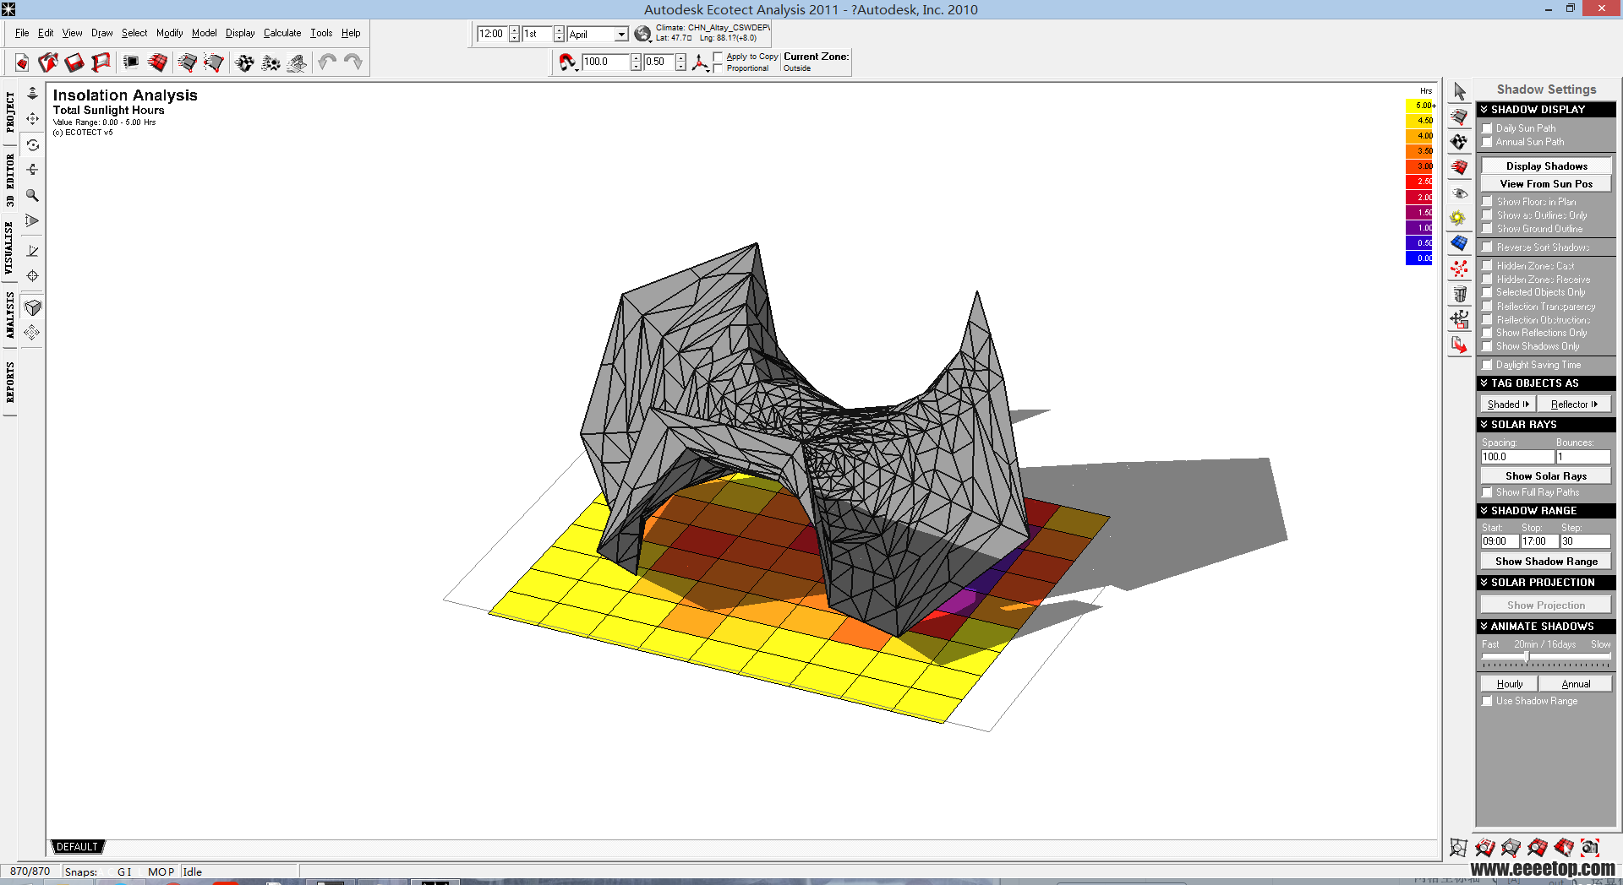The width and height of the screenshot is (1623, 885).
Task: Adjust the animate shadows speed slider
Action: tap(1527, 656)
